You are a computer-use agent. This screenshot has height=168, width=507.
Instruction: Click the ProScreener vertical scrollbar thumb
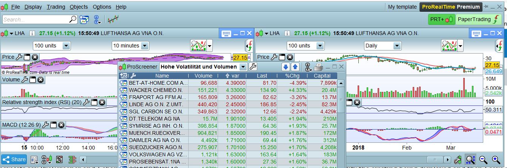[341, 100]
